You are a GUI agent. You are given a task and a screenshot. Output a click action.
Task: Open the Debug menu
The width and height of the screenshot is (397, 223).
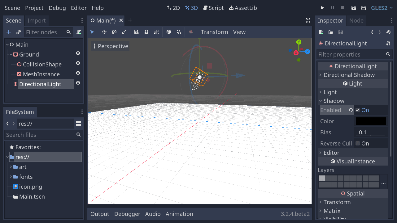[x=57, y=8]
